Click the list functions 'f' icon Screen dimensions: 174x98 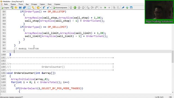tap(48, 8)
